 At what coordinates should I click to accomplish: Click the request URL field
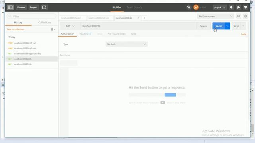coord(138,26)
